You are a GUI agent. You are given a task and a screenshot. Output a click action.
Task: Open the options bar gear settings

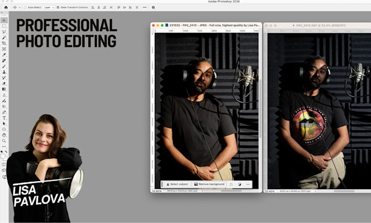pos(153,7)
